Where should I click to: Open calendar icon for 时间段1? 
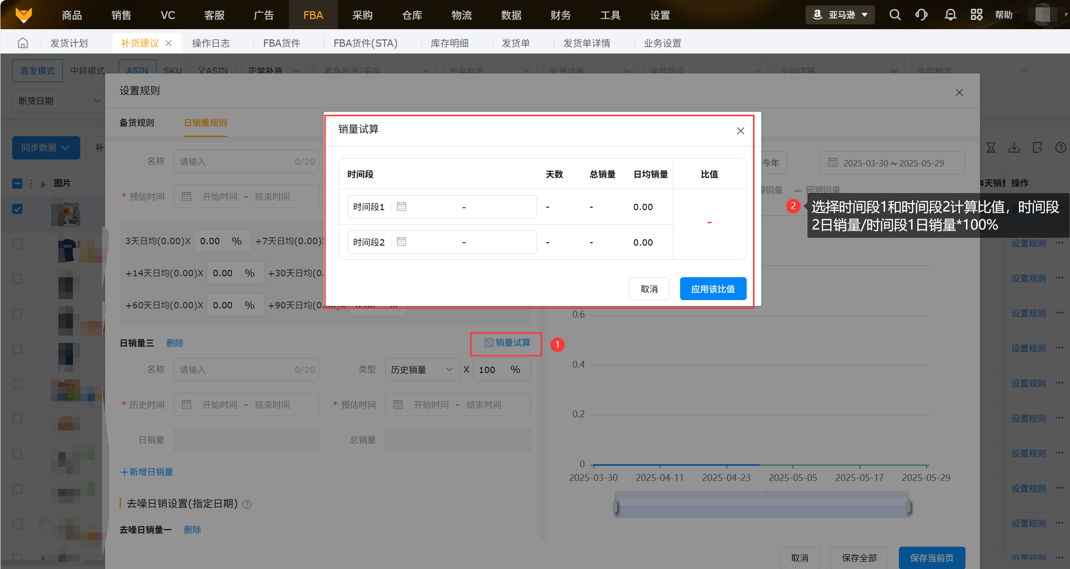[401, 207]
